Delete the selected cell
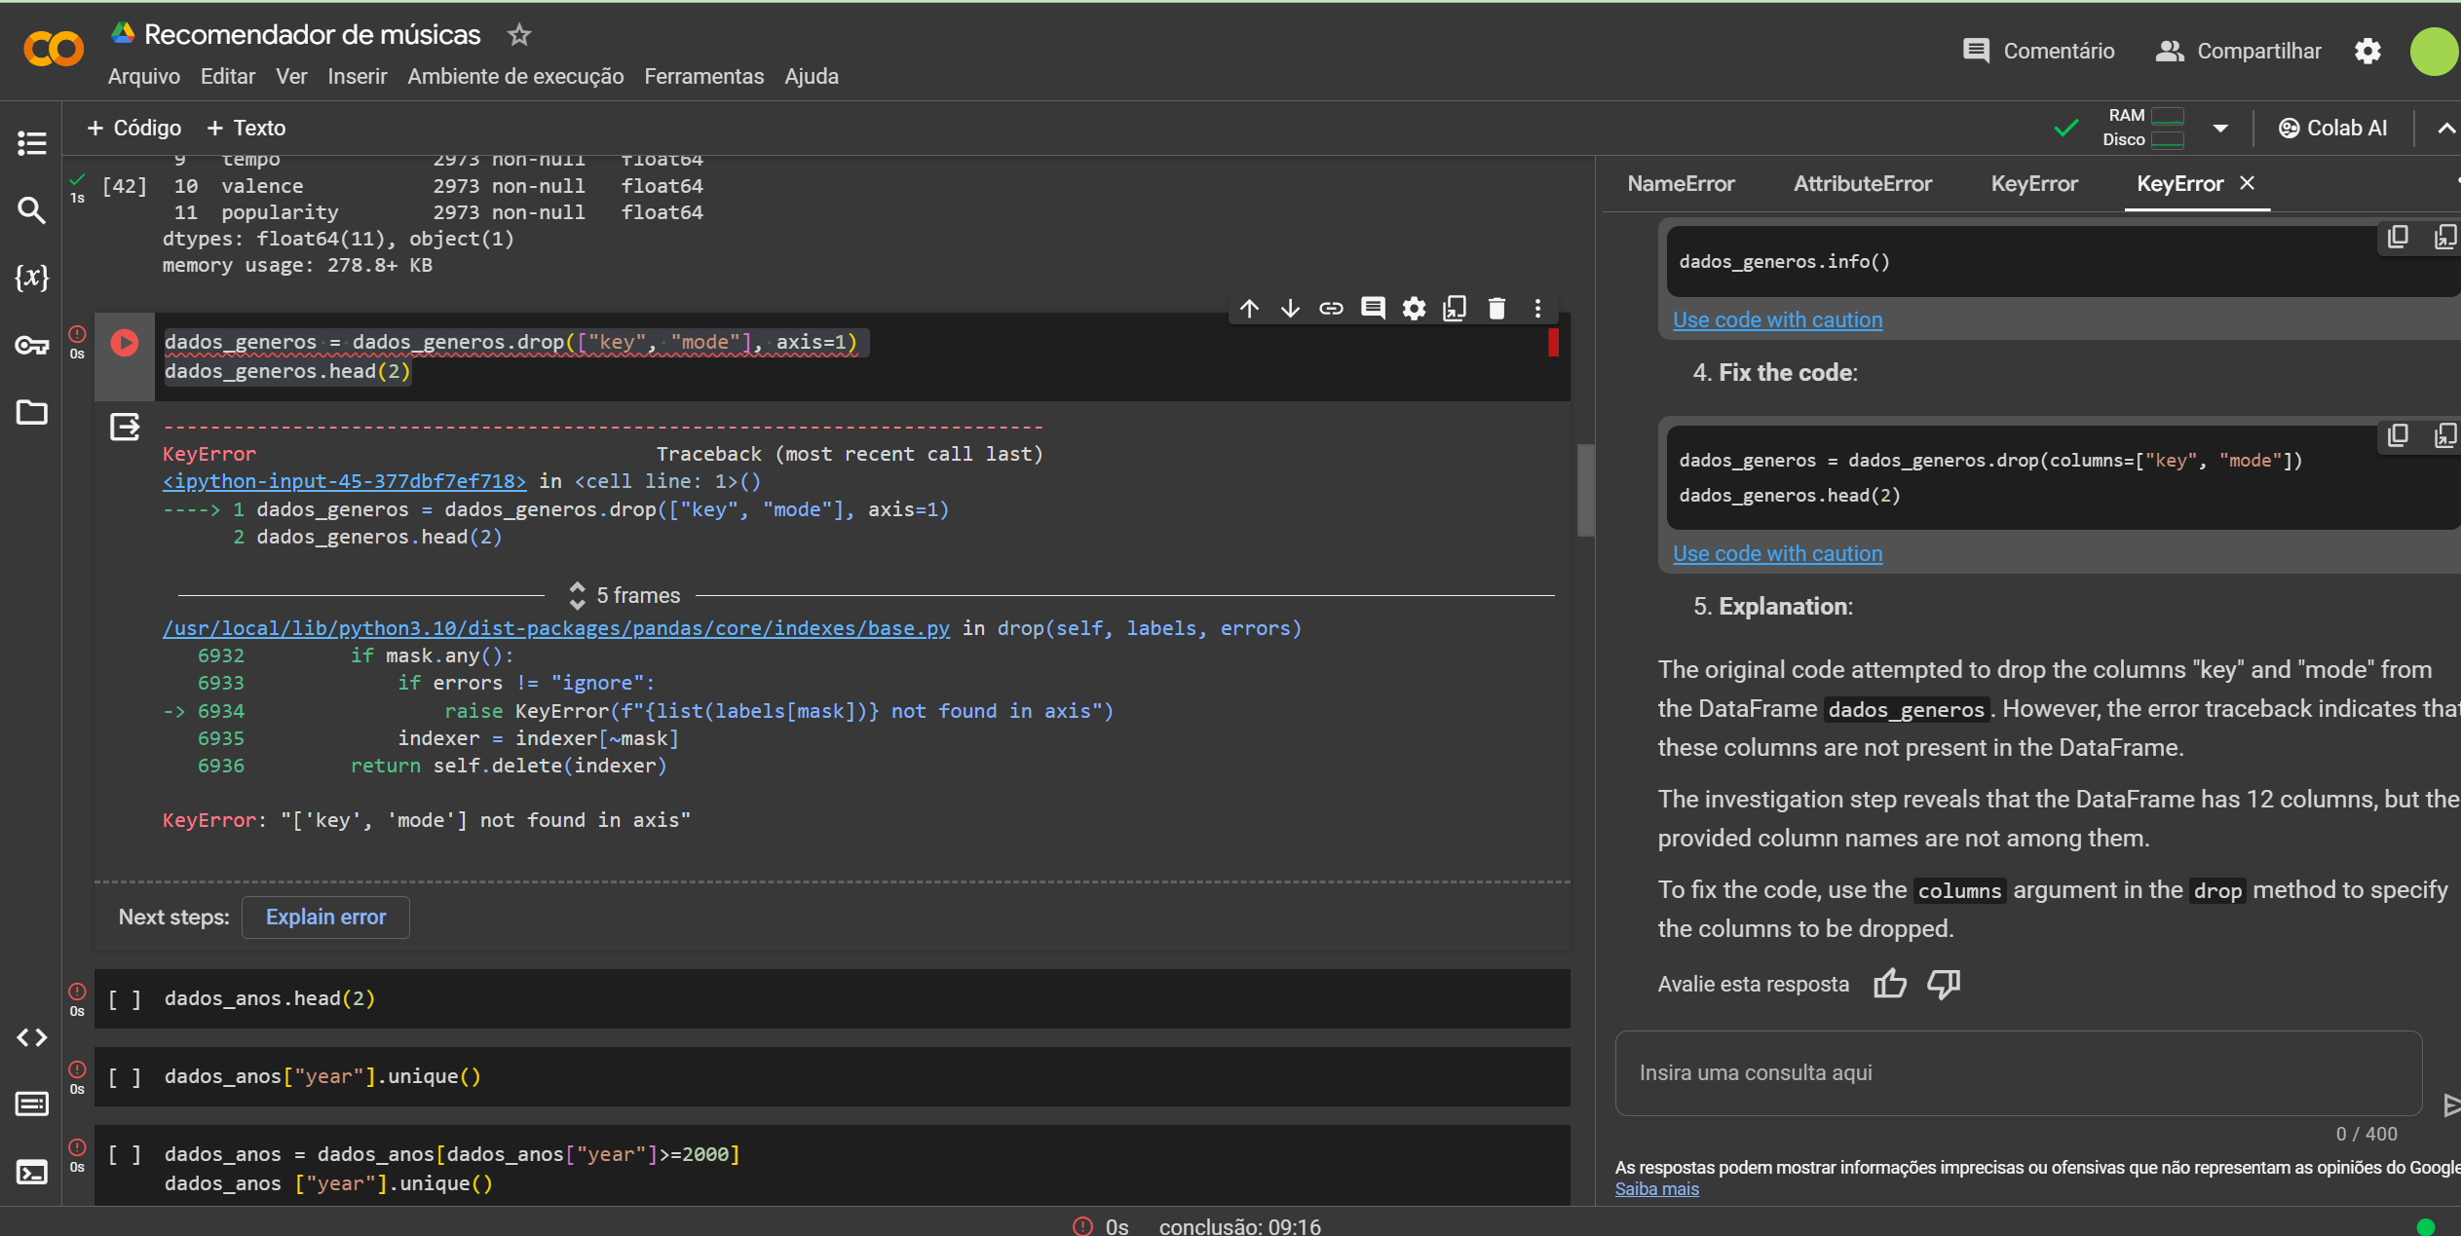Viewport: 2461px width, 1236px height. [1496, 309]
